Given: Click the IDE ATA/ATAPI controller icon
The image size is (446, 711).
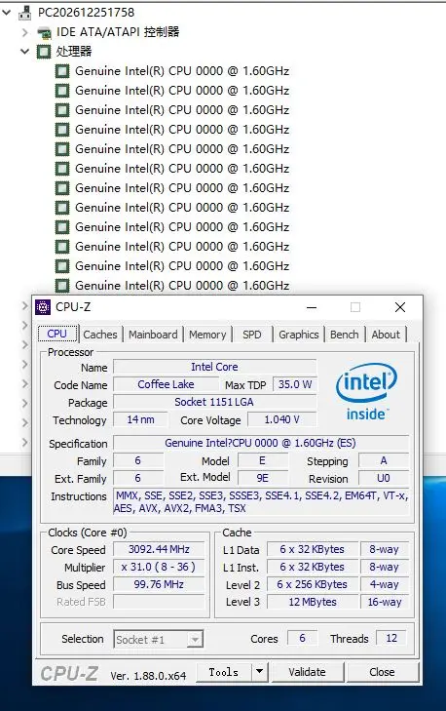Looking at the screenshot, I should click(44, 32).
